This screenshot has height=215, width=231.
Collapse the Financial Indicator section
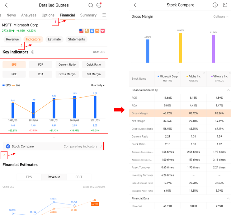coord(228,90)
